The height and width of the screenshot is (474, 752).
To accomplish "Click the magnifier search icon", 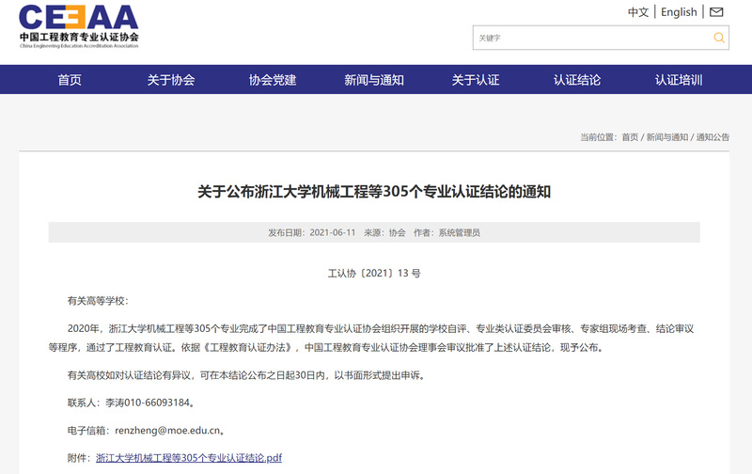I will [x=719, y=38].
